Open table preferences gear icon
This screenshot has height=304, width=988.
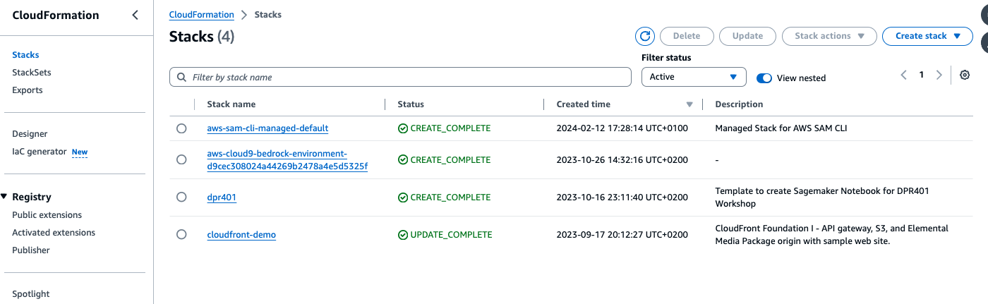pyautogui.click(x=965, y=75)
